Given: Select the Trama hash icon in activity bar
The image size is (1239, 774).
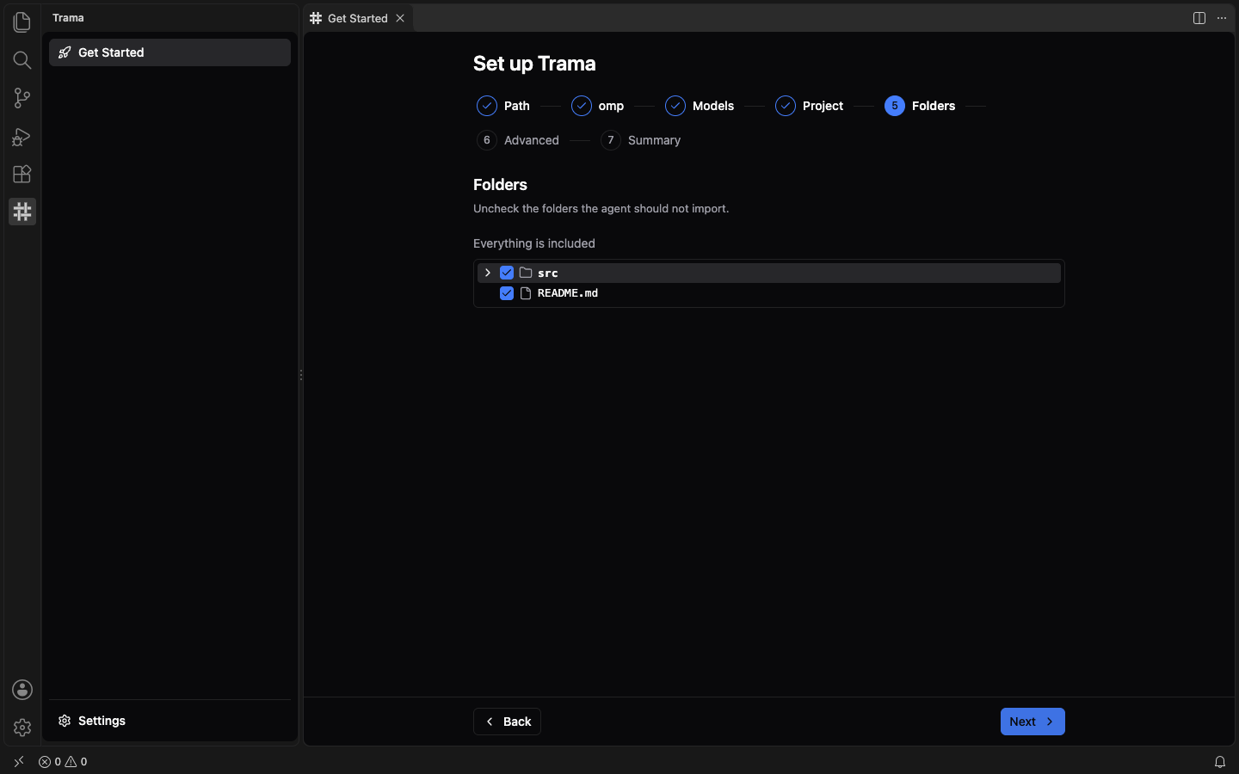Looking at the screenshot, I should (x=22, y=212).
